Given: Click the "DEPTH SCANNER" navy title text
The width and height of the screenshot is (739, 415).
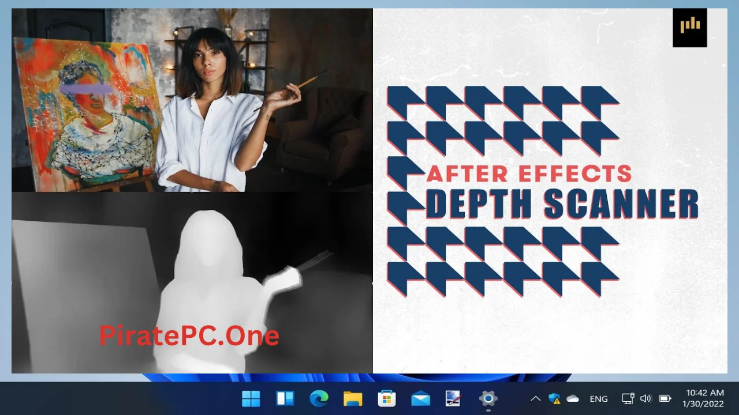Looking at the screenshot, I should [562, 204].
